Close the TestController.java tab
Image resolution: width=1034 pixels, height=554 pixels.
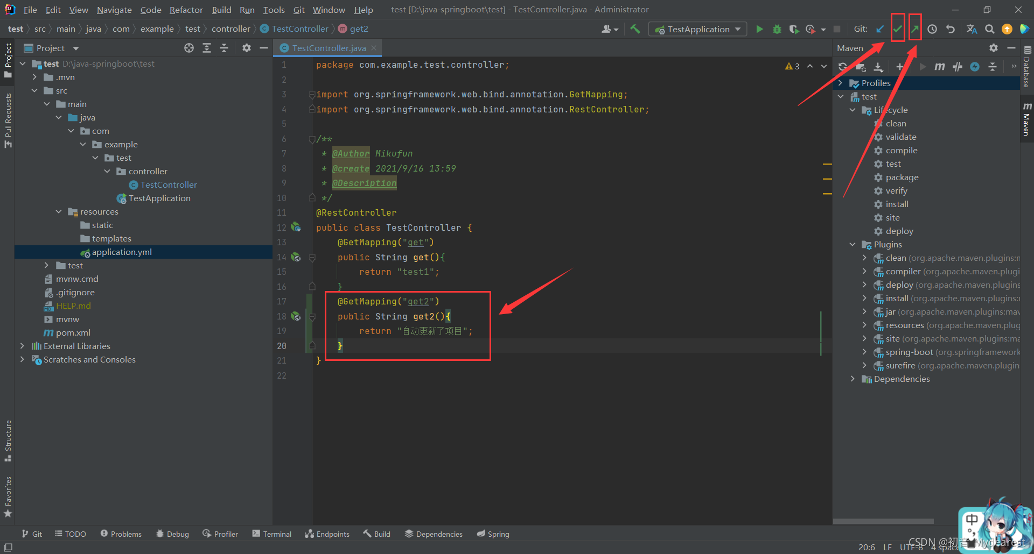tap(374, 48)
